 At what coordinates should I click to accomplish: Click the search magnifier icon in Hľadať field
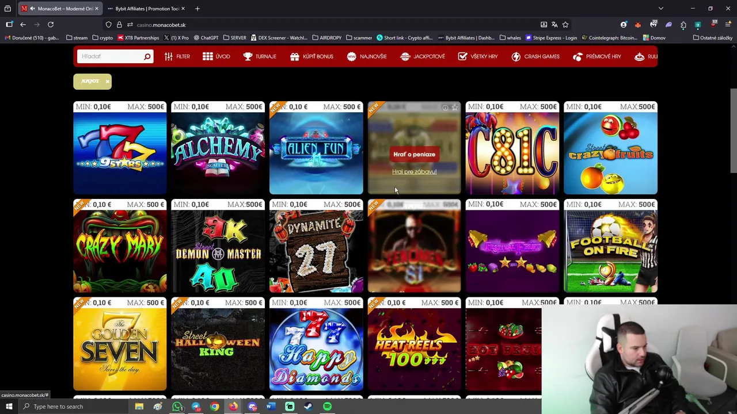click(147, 56)
